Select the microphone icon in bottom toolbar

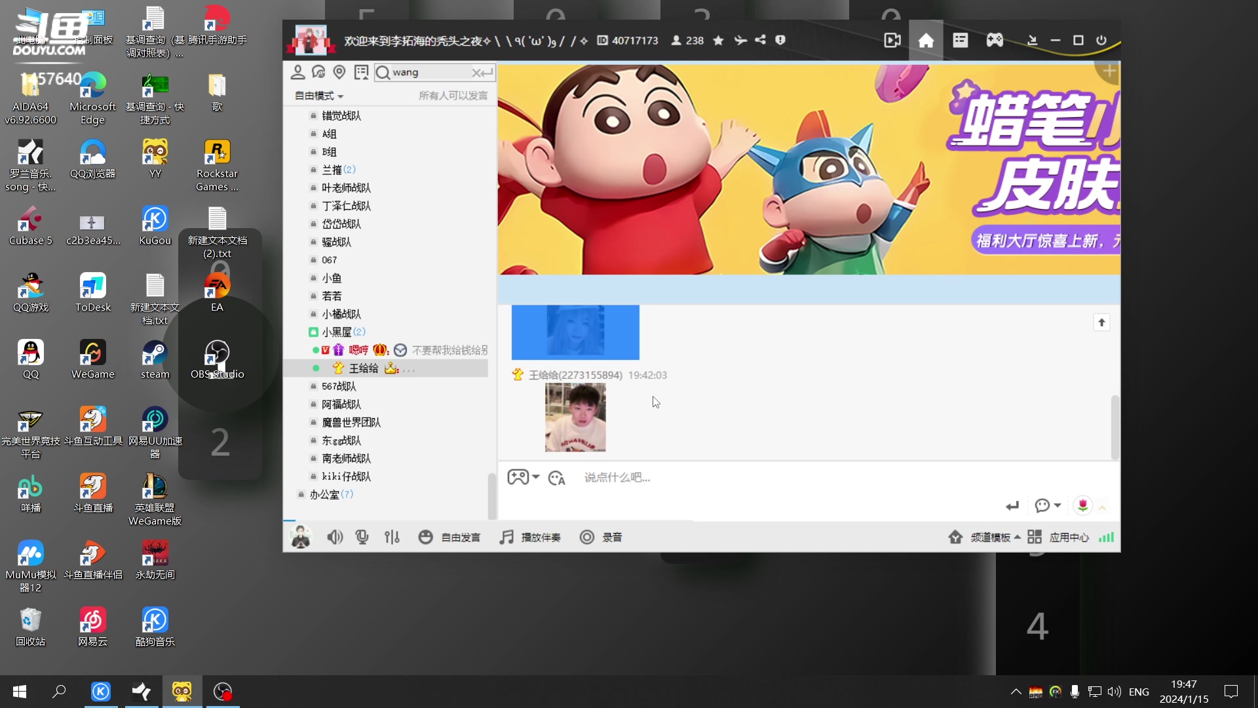coord(362,537)
